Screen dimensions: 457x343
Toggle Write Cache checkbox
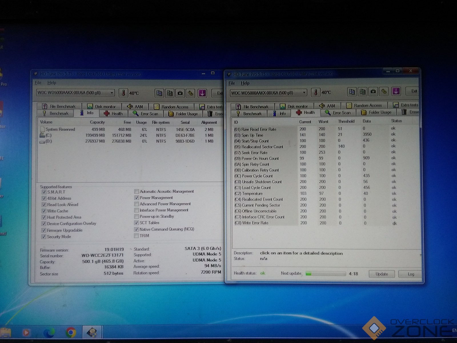pyautogui.click(x=44, y=211)
